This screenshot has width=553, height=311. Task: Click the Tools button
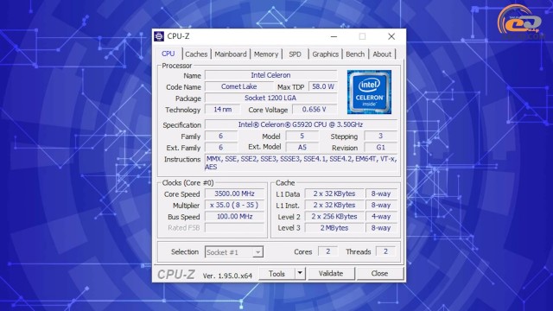pos(276,273)
